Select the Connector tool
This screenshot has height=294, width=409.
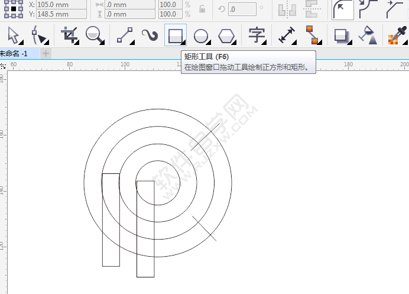[313, 36]
